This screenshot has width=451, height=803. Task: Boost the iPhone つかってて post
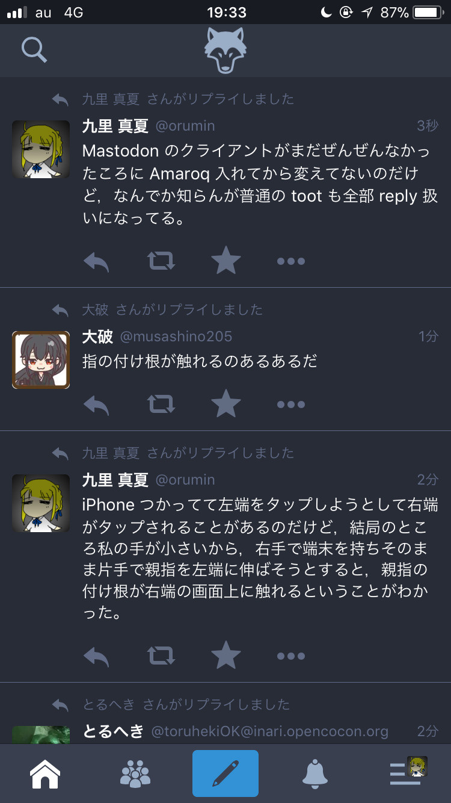coord(161,656)
